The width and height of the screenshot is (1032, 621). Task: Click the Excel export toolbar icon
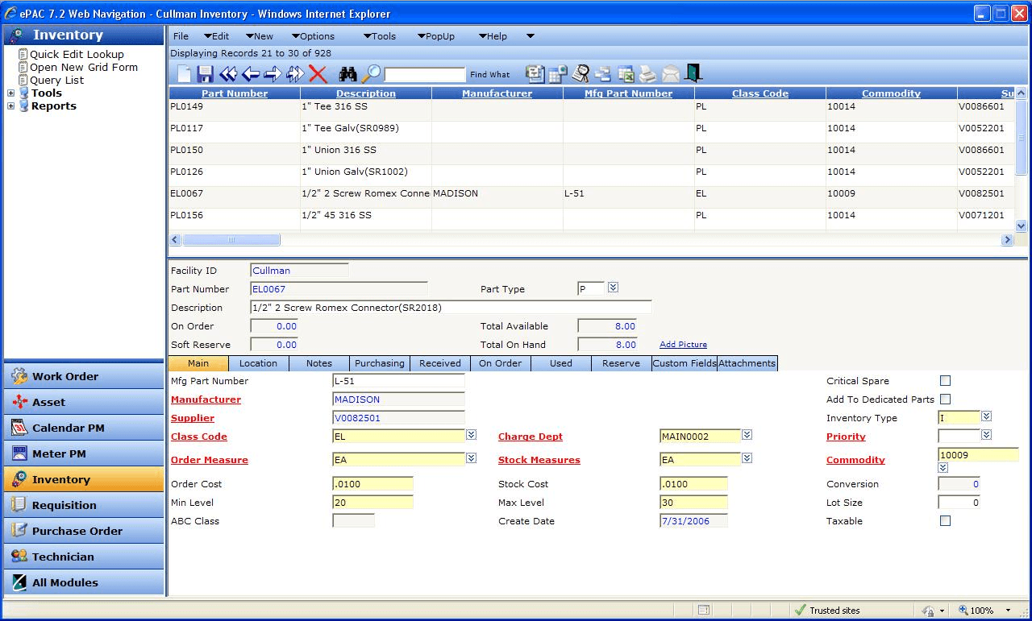(x=626, y=74)
